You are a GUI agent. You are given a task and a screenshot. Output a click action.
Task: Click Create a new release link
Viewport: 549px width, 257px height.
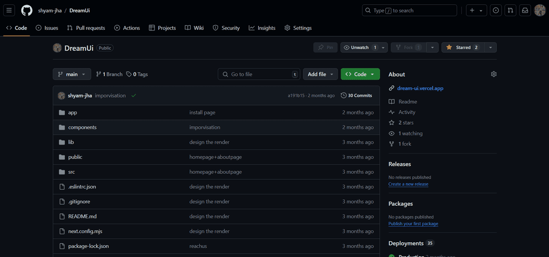[x=408, y=184]
